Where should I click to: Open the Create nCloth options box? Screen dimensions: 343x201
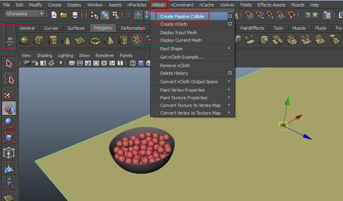230,24
